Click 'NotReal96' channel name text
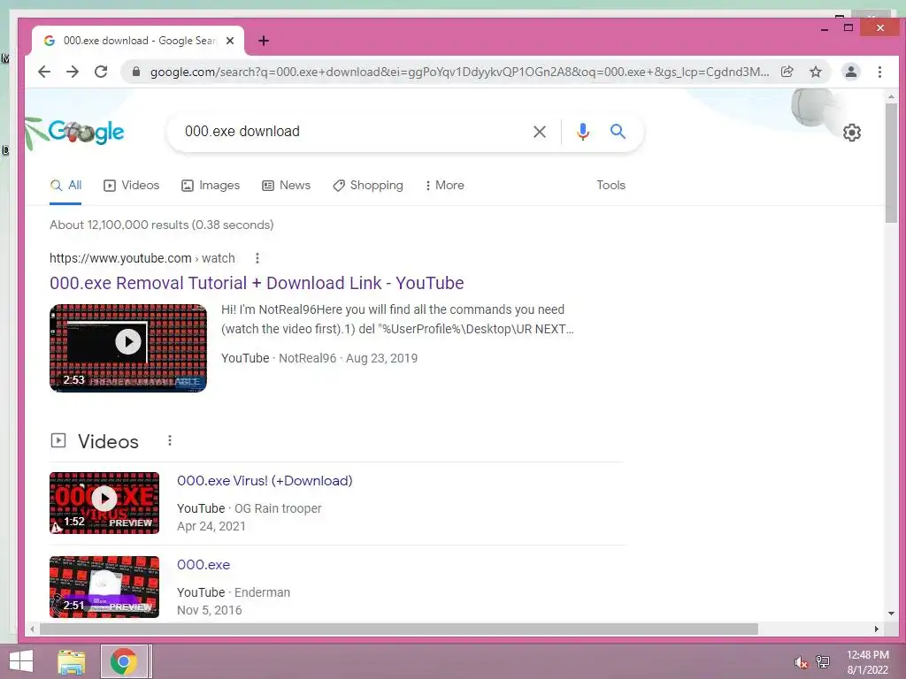 [x=307, y=358]
